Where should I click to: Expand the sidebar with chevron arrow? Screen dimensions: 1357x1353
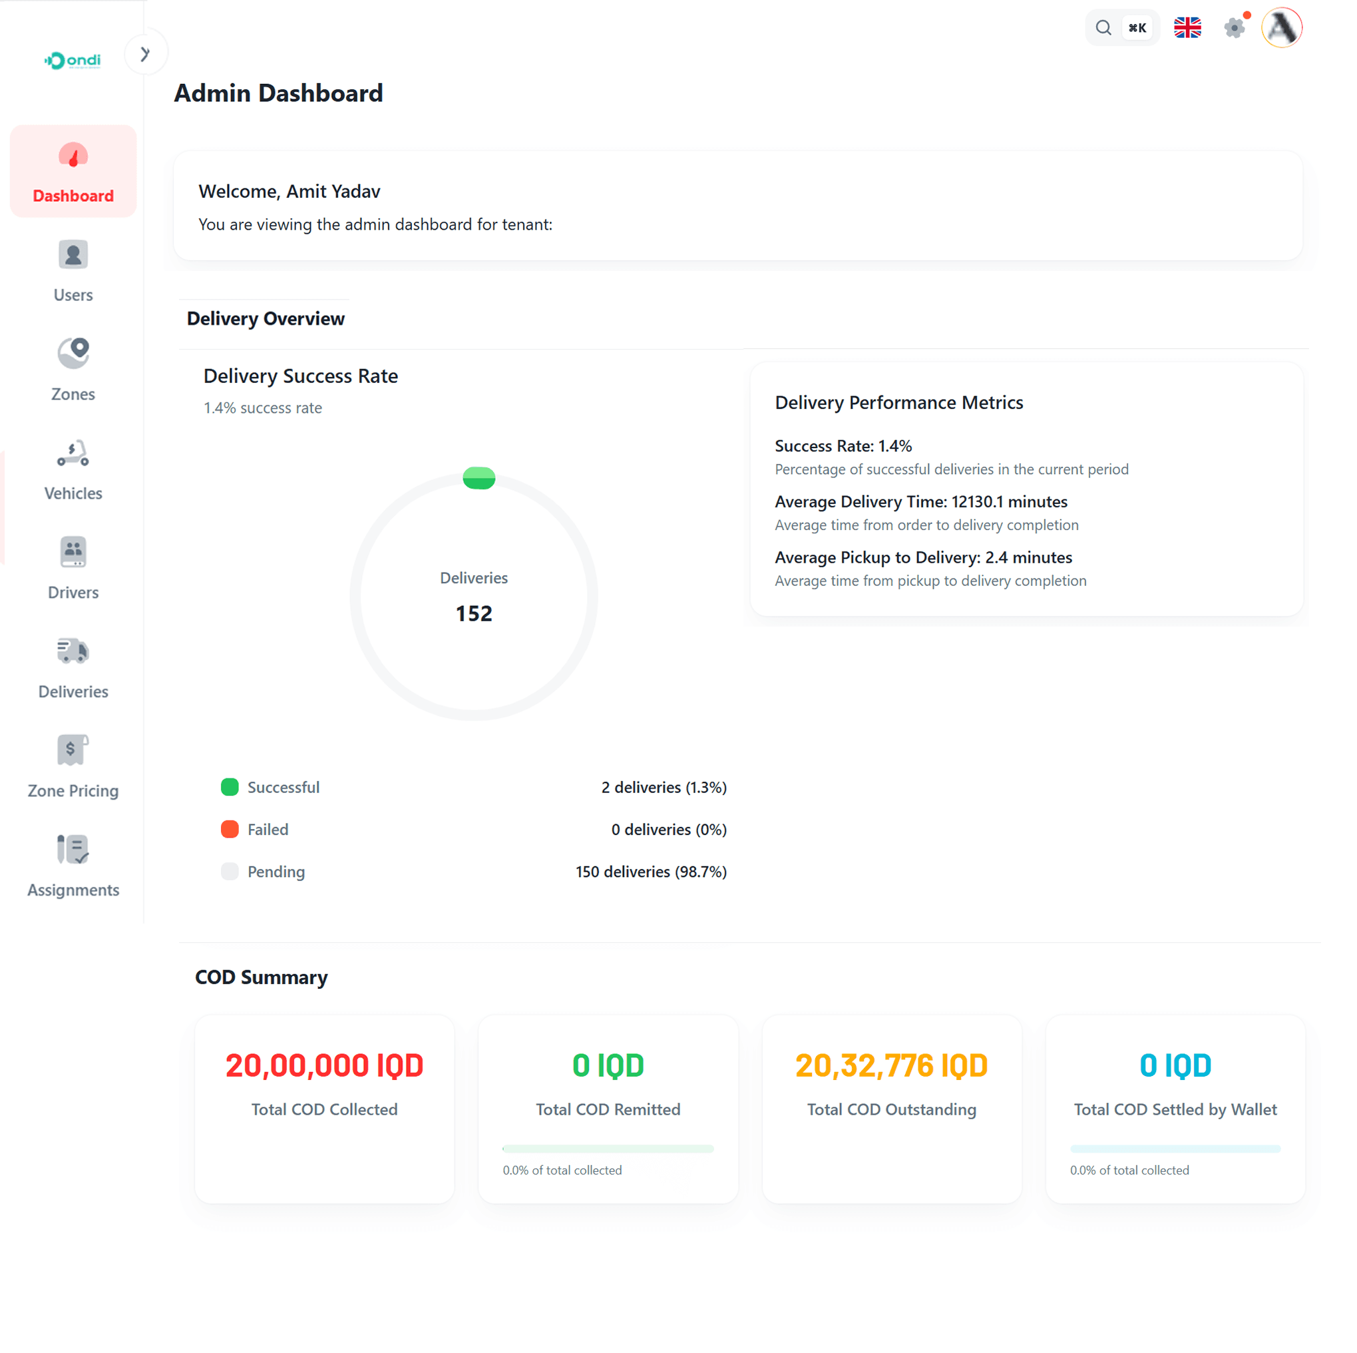[x=145, y=53]
